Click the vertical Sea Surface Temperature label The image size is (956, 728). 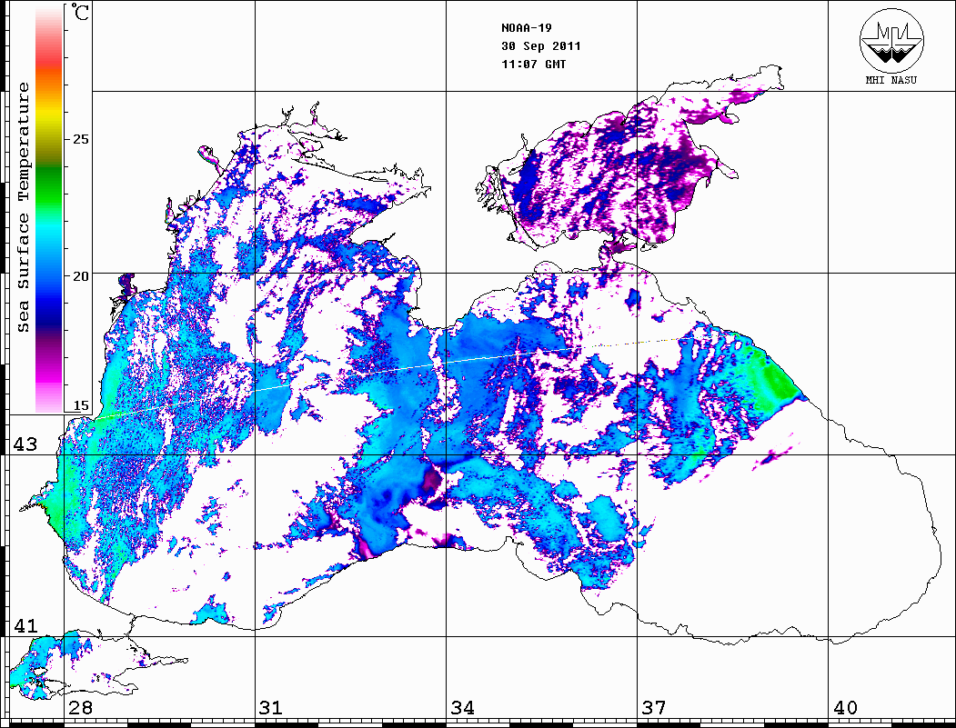24,207
